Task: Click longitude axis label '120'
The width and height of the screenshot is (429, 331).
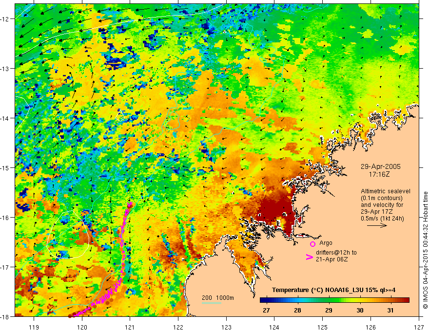Action: point(82,327)
